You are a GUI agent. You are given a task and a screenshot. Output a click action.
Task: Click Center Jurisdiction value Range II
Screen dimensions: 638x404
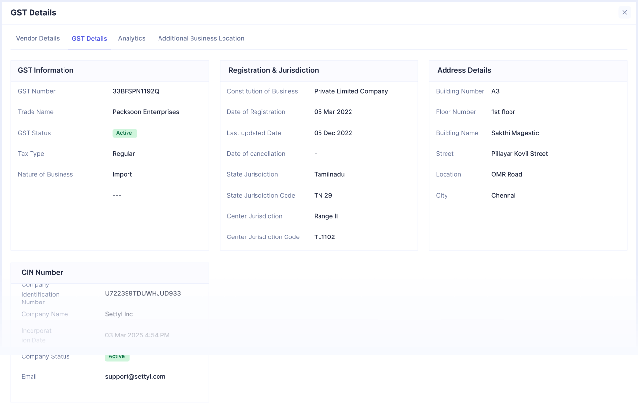tap(326, 216)
